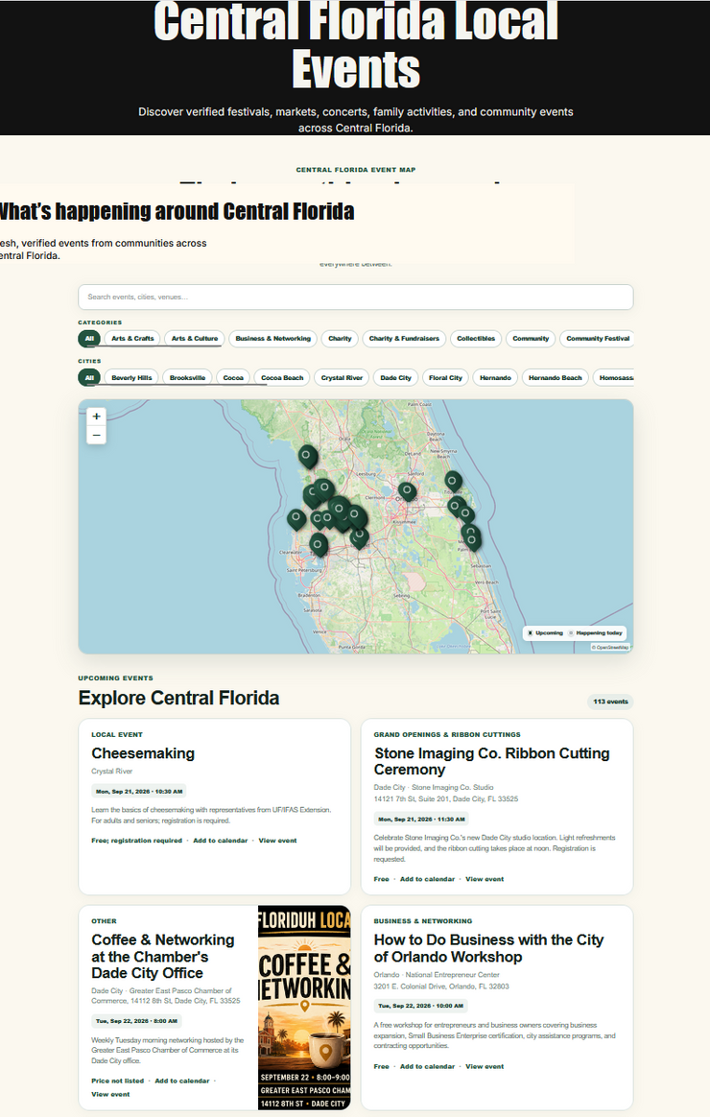Click the Mon, Sep 21 10:30 AM date badge
The width and height of the screenshot is (710, 1117).
click(139, 792)
